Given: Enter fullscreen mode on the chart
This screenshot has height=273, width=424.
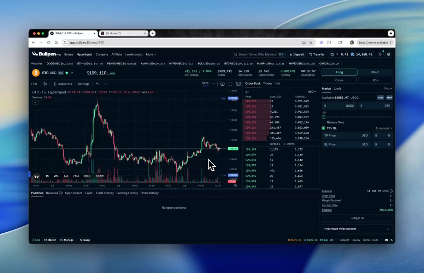Looking at the screenshot, I should 230,84.
